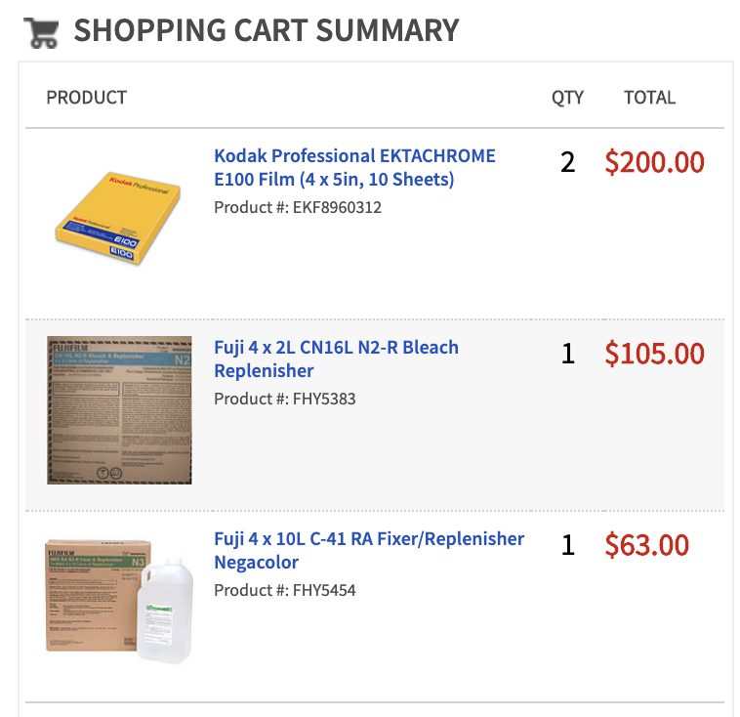Image resolution: width=740 pixels, height=717 pixels.
Task: Select the $105.00 total for bleach replenisher
Action: [x=655, y=354]
